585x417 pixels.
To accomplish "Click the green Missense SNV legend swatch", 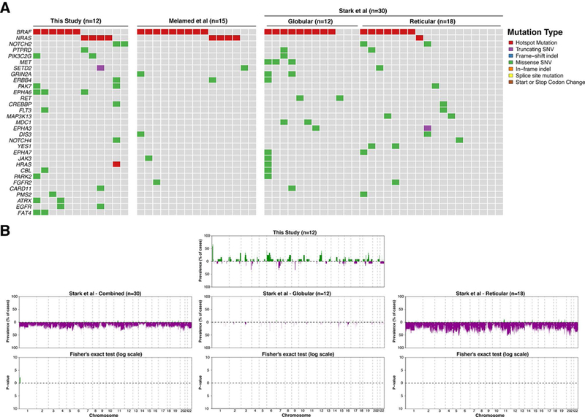I will pyautogui.click(x=510, y=63).
